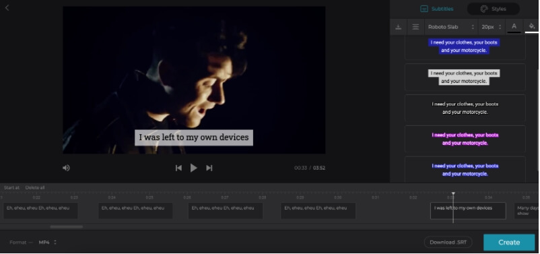
Task: Select the blue background subtitle style
Action: [465, 46]
